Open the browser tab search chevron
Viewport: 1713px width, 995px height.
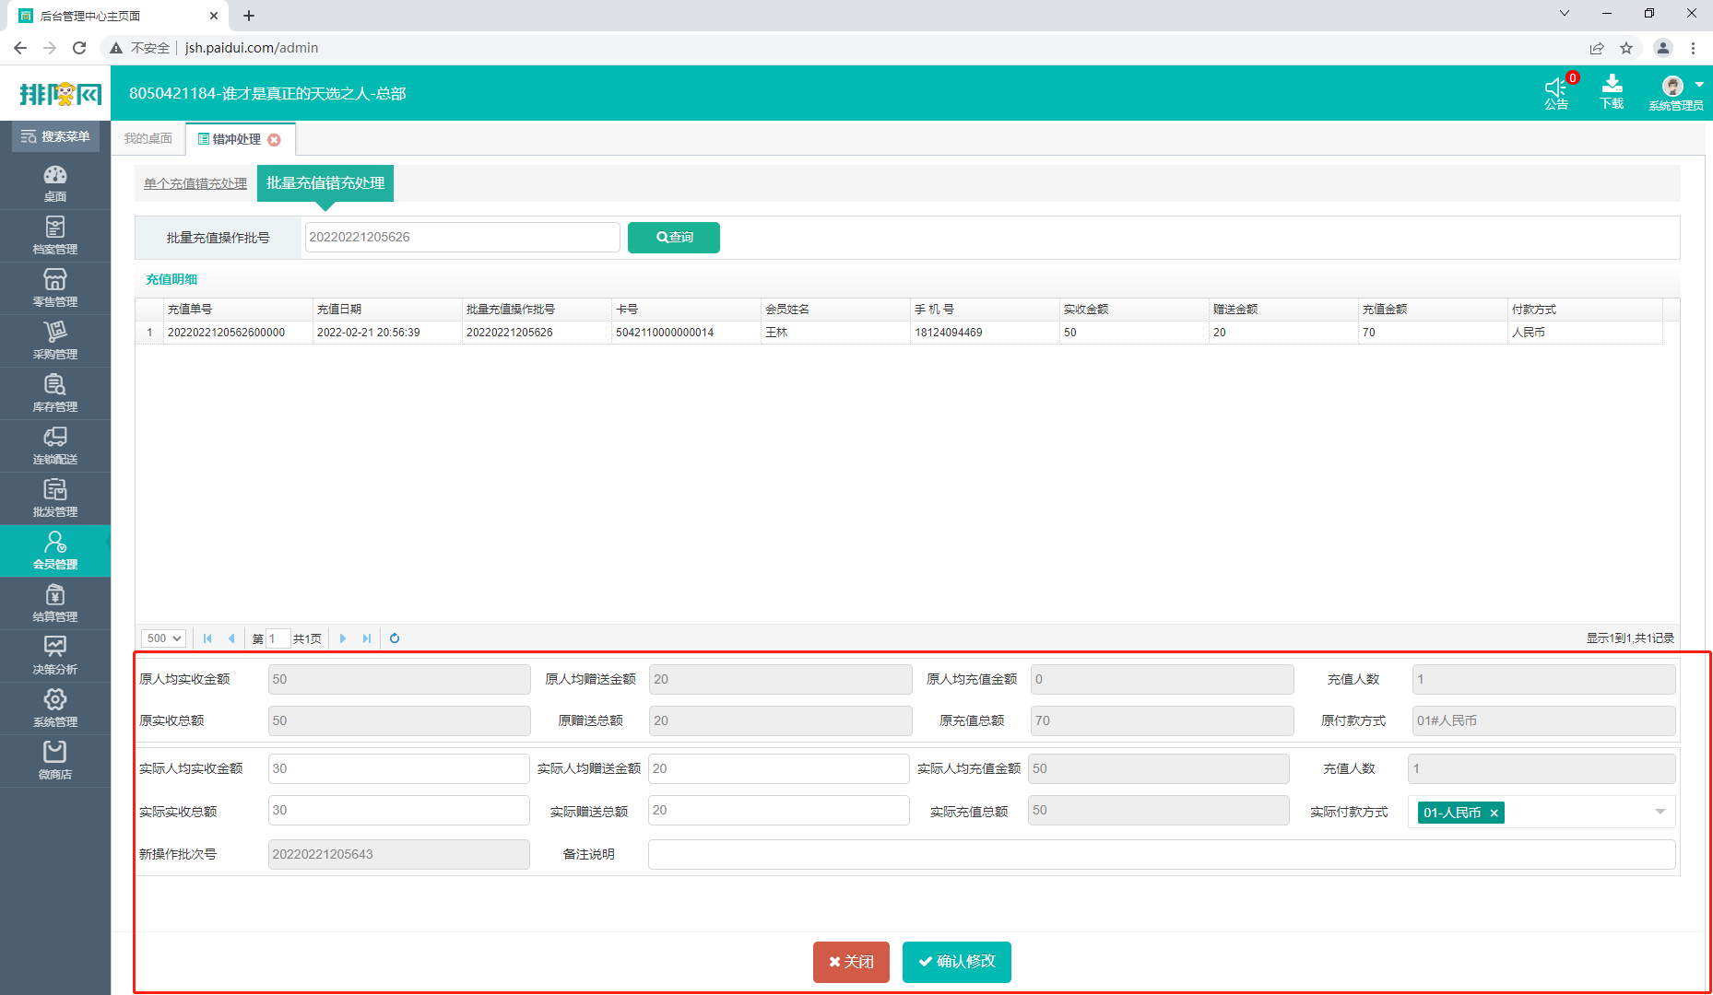[1565, 13]
